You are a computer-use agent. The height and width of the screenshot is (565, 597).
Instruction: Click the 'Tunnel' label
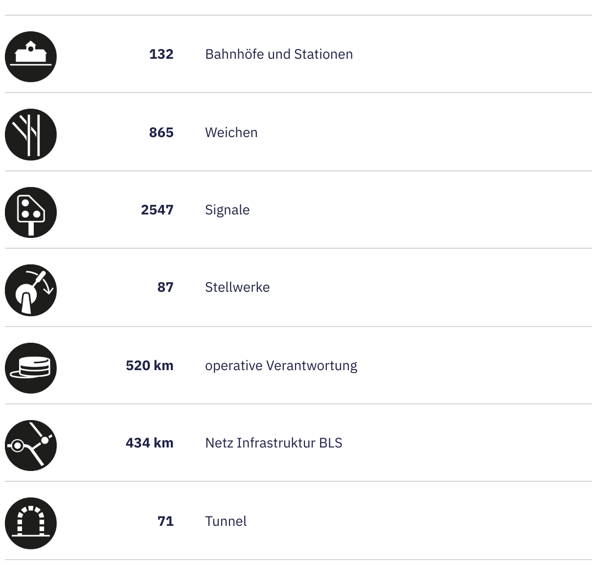click(x=226, y=521)
